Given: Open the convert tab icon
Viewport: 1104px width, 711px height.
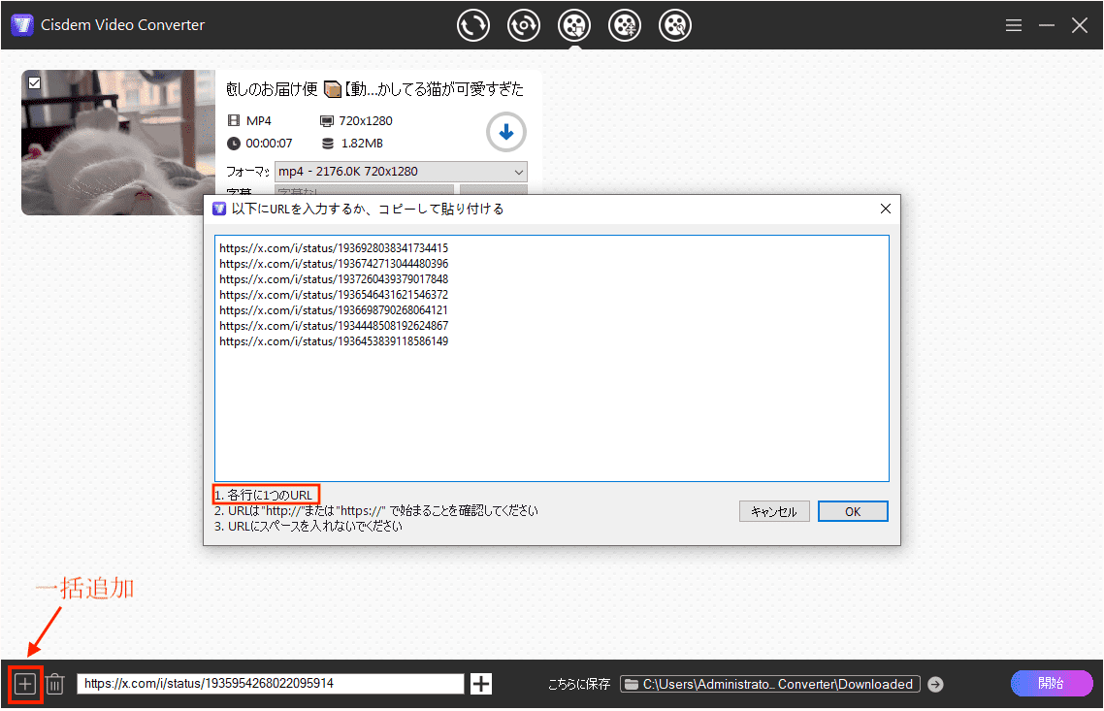Looking at the screenshot, I should pos(473,26).
